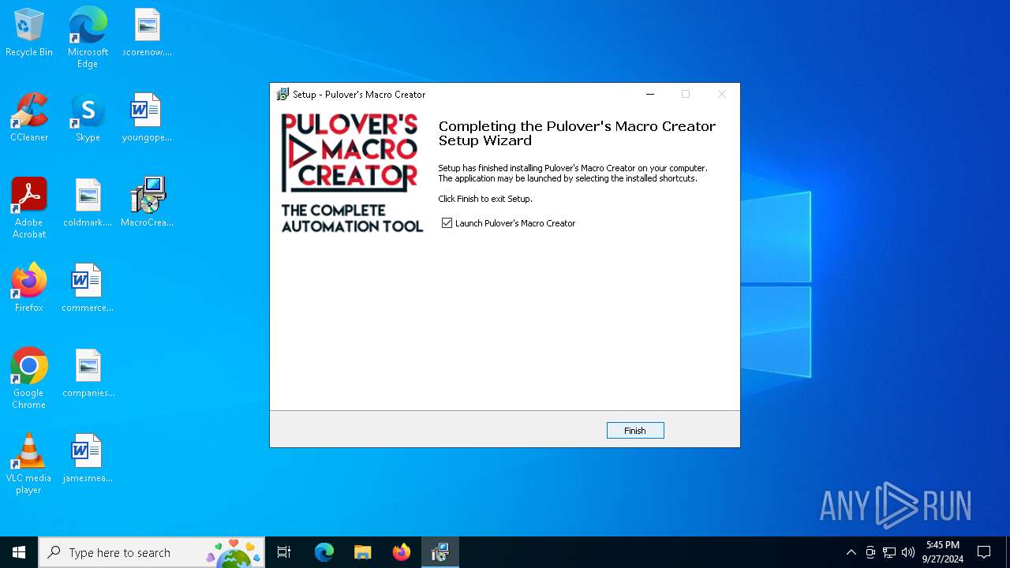
Task: Launch Firefox from the taskbar
Action: coord(402,552)
